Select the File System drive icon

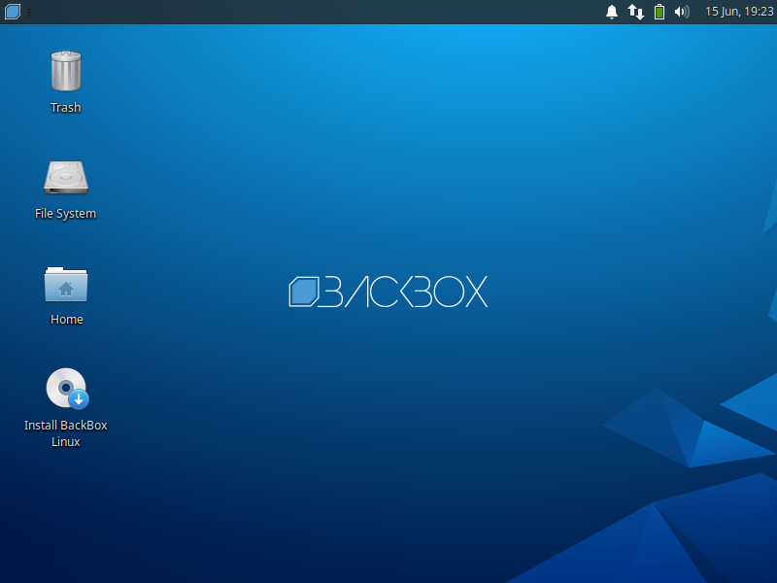[65, 178]
